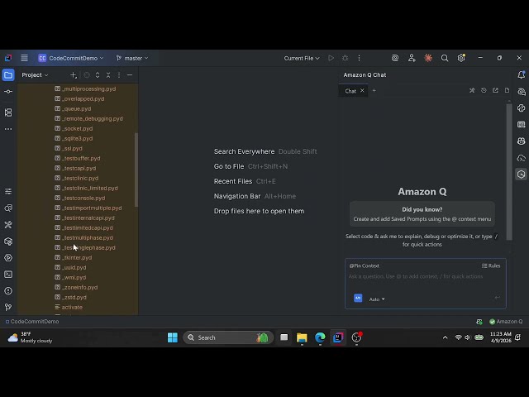The width and height of the screenshot is (529, 397).
Task: Select _tkinter.pyd file
Action: coord(74,257)
